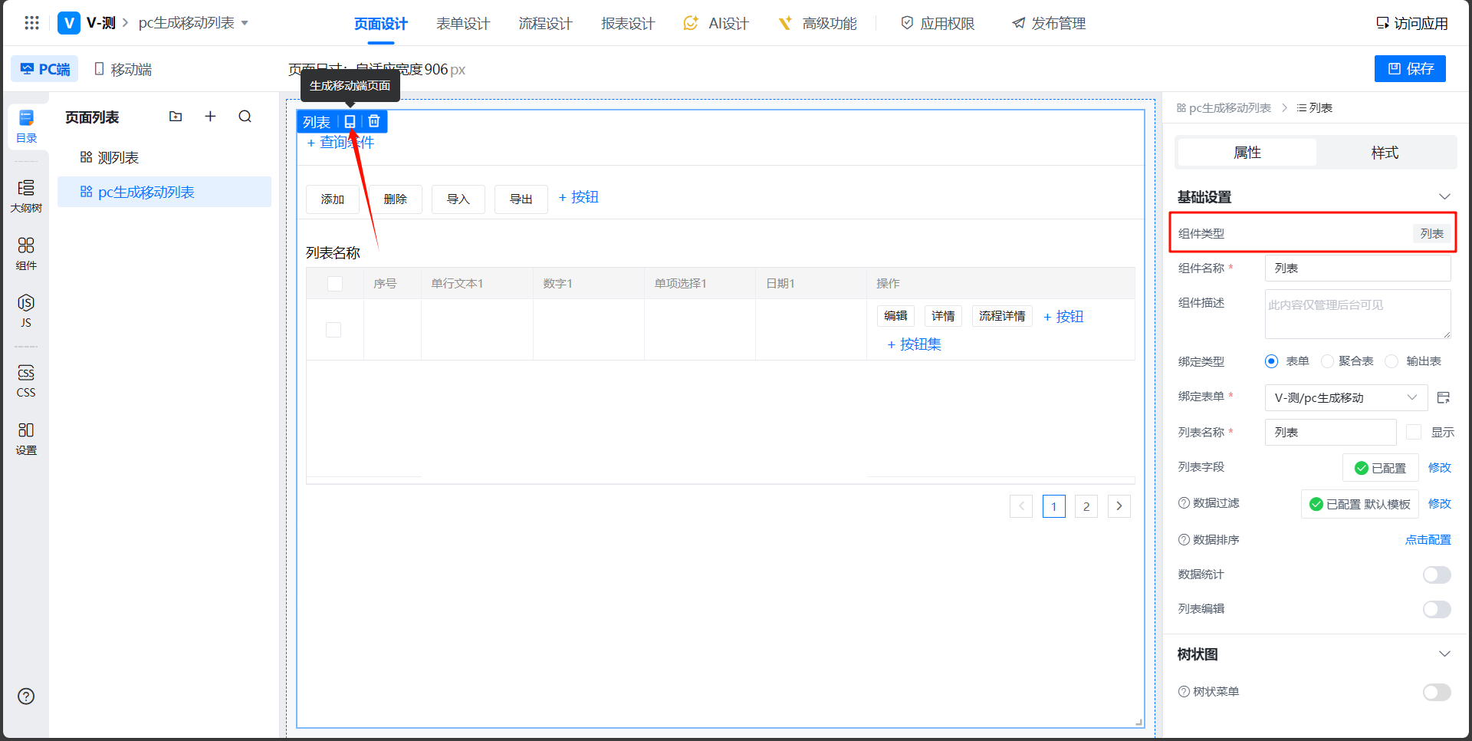Click 点击配置 link for data sorting
This screenshot has width=1472, height=741.
(1428, 540)
